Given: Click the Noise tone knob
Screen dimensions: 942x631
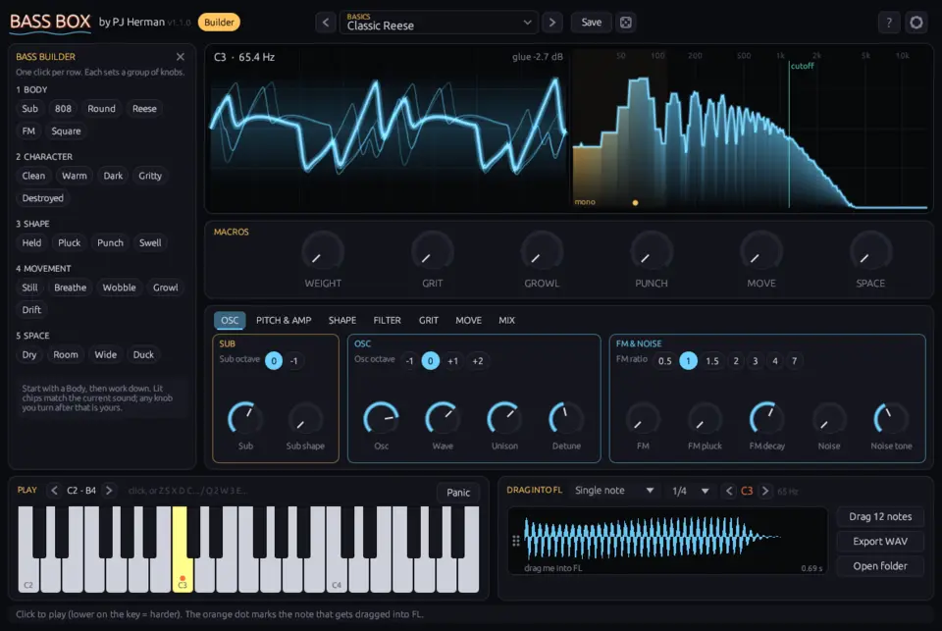Looking at the screenshot, I should (891, 418).
